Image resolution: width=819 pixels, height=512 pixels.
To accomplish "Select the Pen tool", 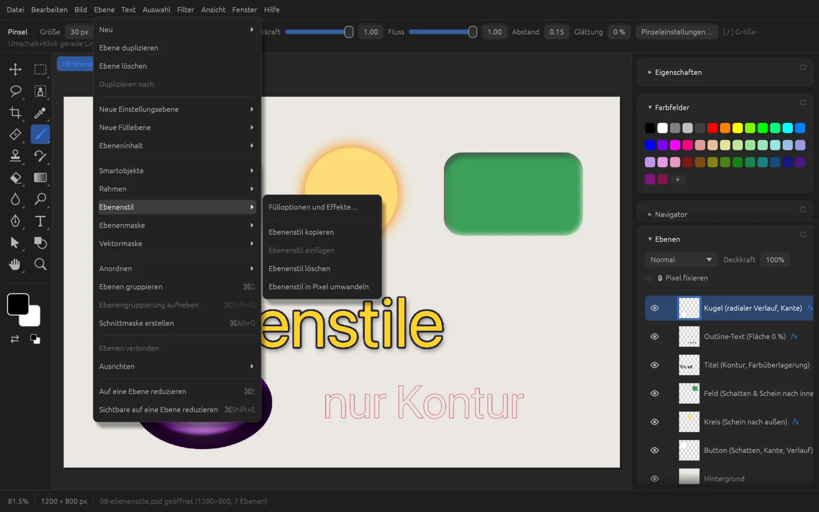I will coord(15,221).
